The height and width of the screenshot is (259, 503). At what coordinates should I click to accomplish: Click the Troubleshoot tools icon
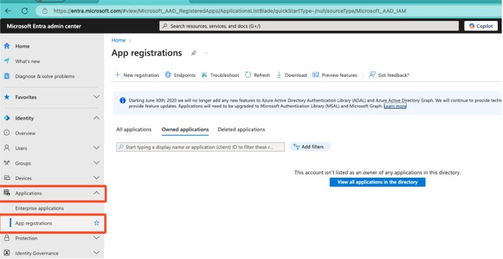(x=204, y=75)
